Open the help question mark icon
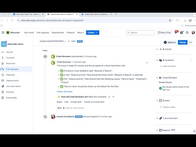The image size is (196, 147). pyautogui.click(x=181, y=33)
